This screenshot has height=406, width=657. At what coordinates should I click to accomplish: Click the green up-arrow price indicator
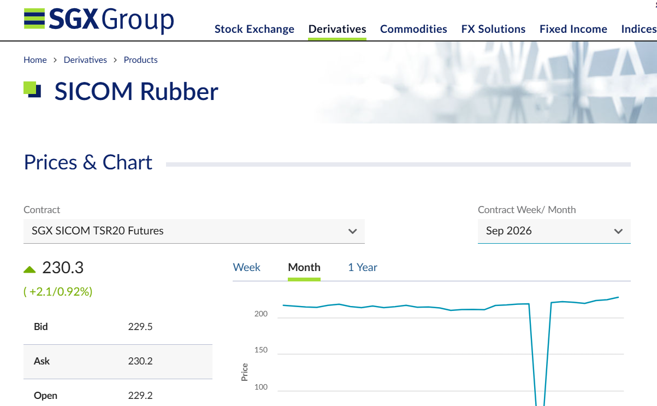29,269
